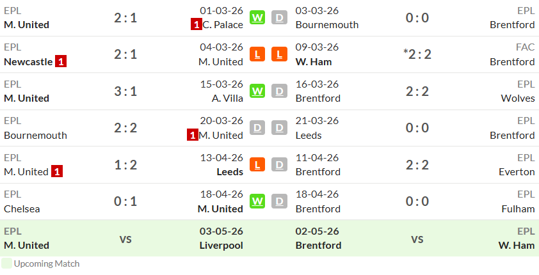Click orange L badge next to Leeds 13-04-26
The width and height of the screenshot is (539, 275).
[257, 164]
